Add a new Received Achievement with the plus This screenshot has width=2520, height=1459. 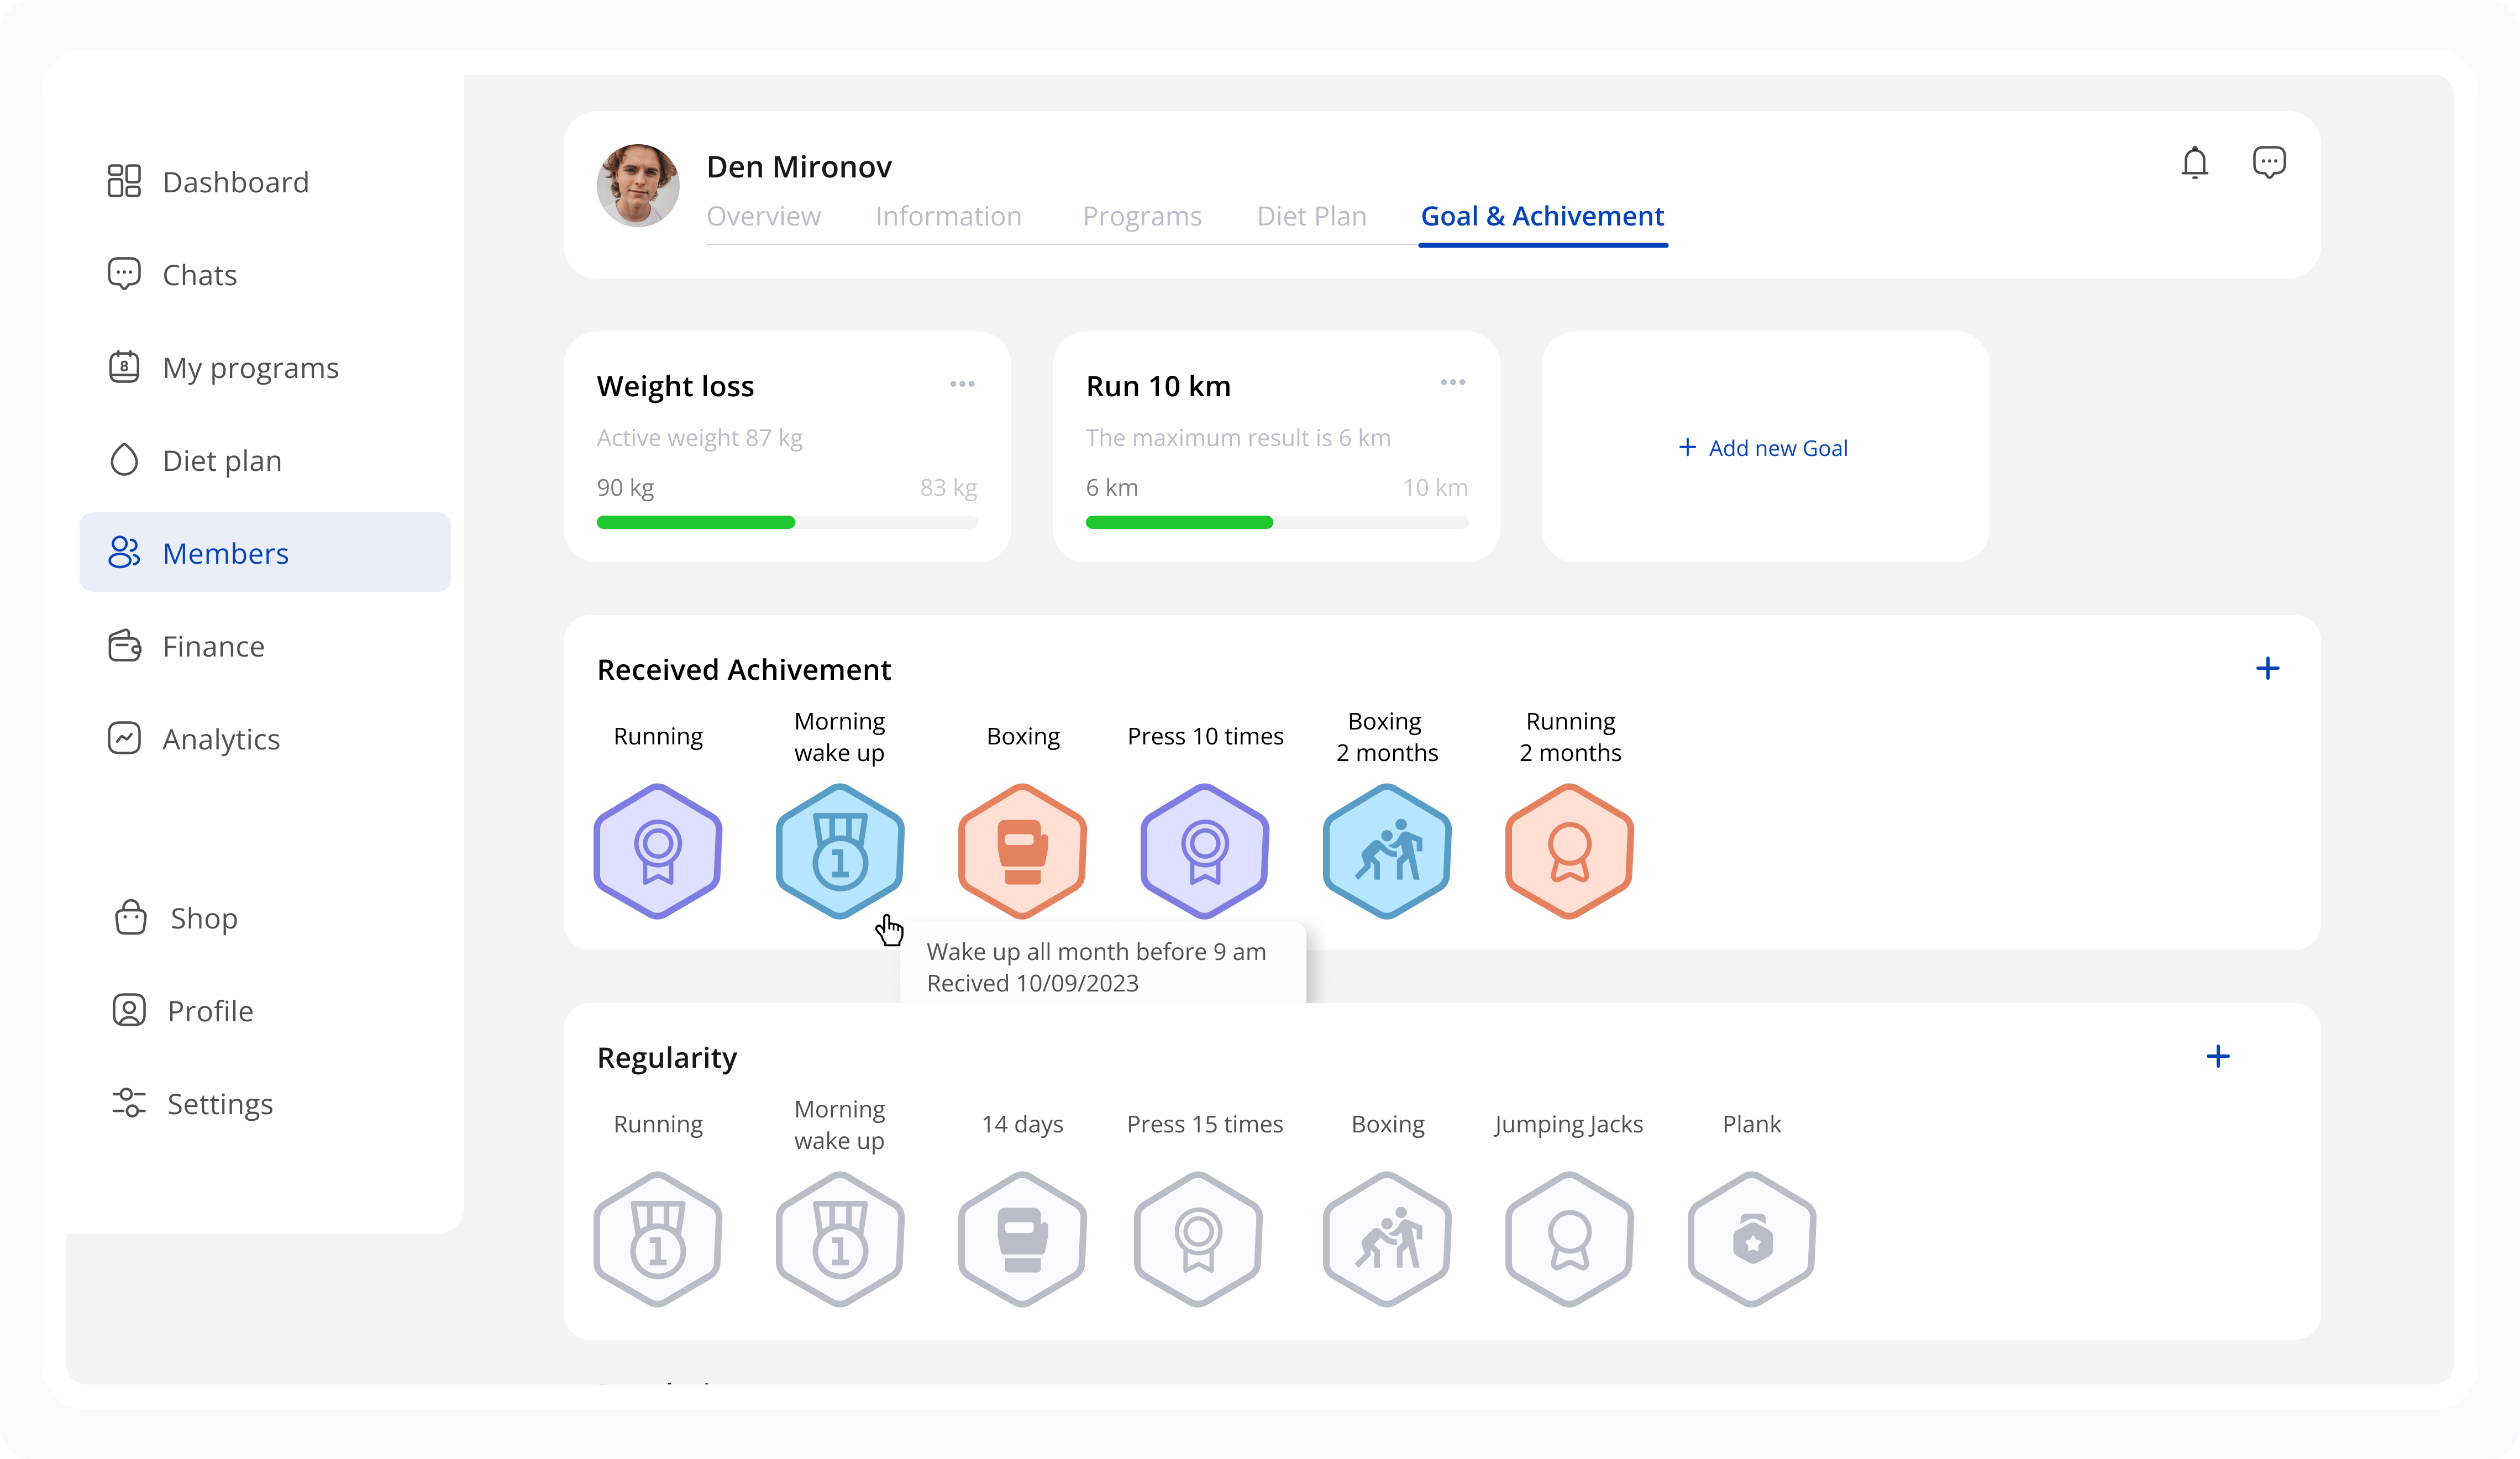[x=2268, y=668]
